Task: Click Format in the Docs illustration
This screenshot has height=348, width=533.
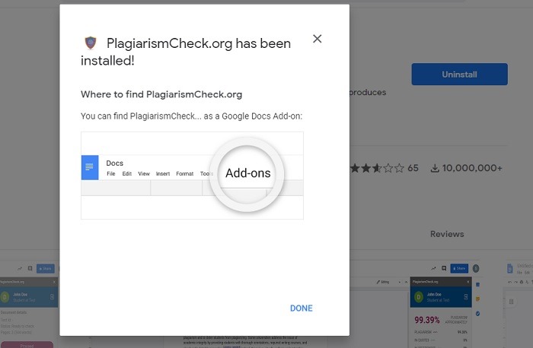Action: point(184,174)
